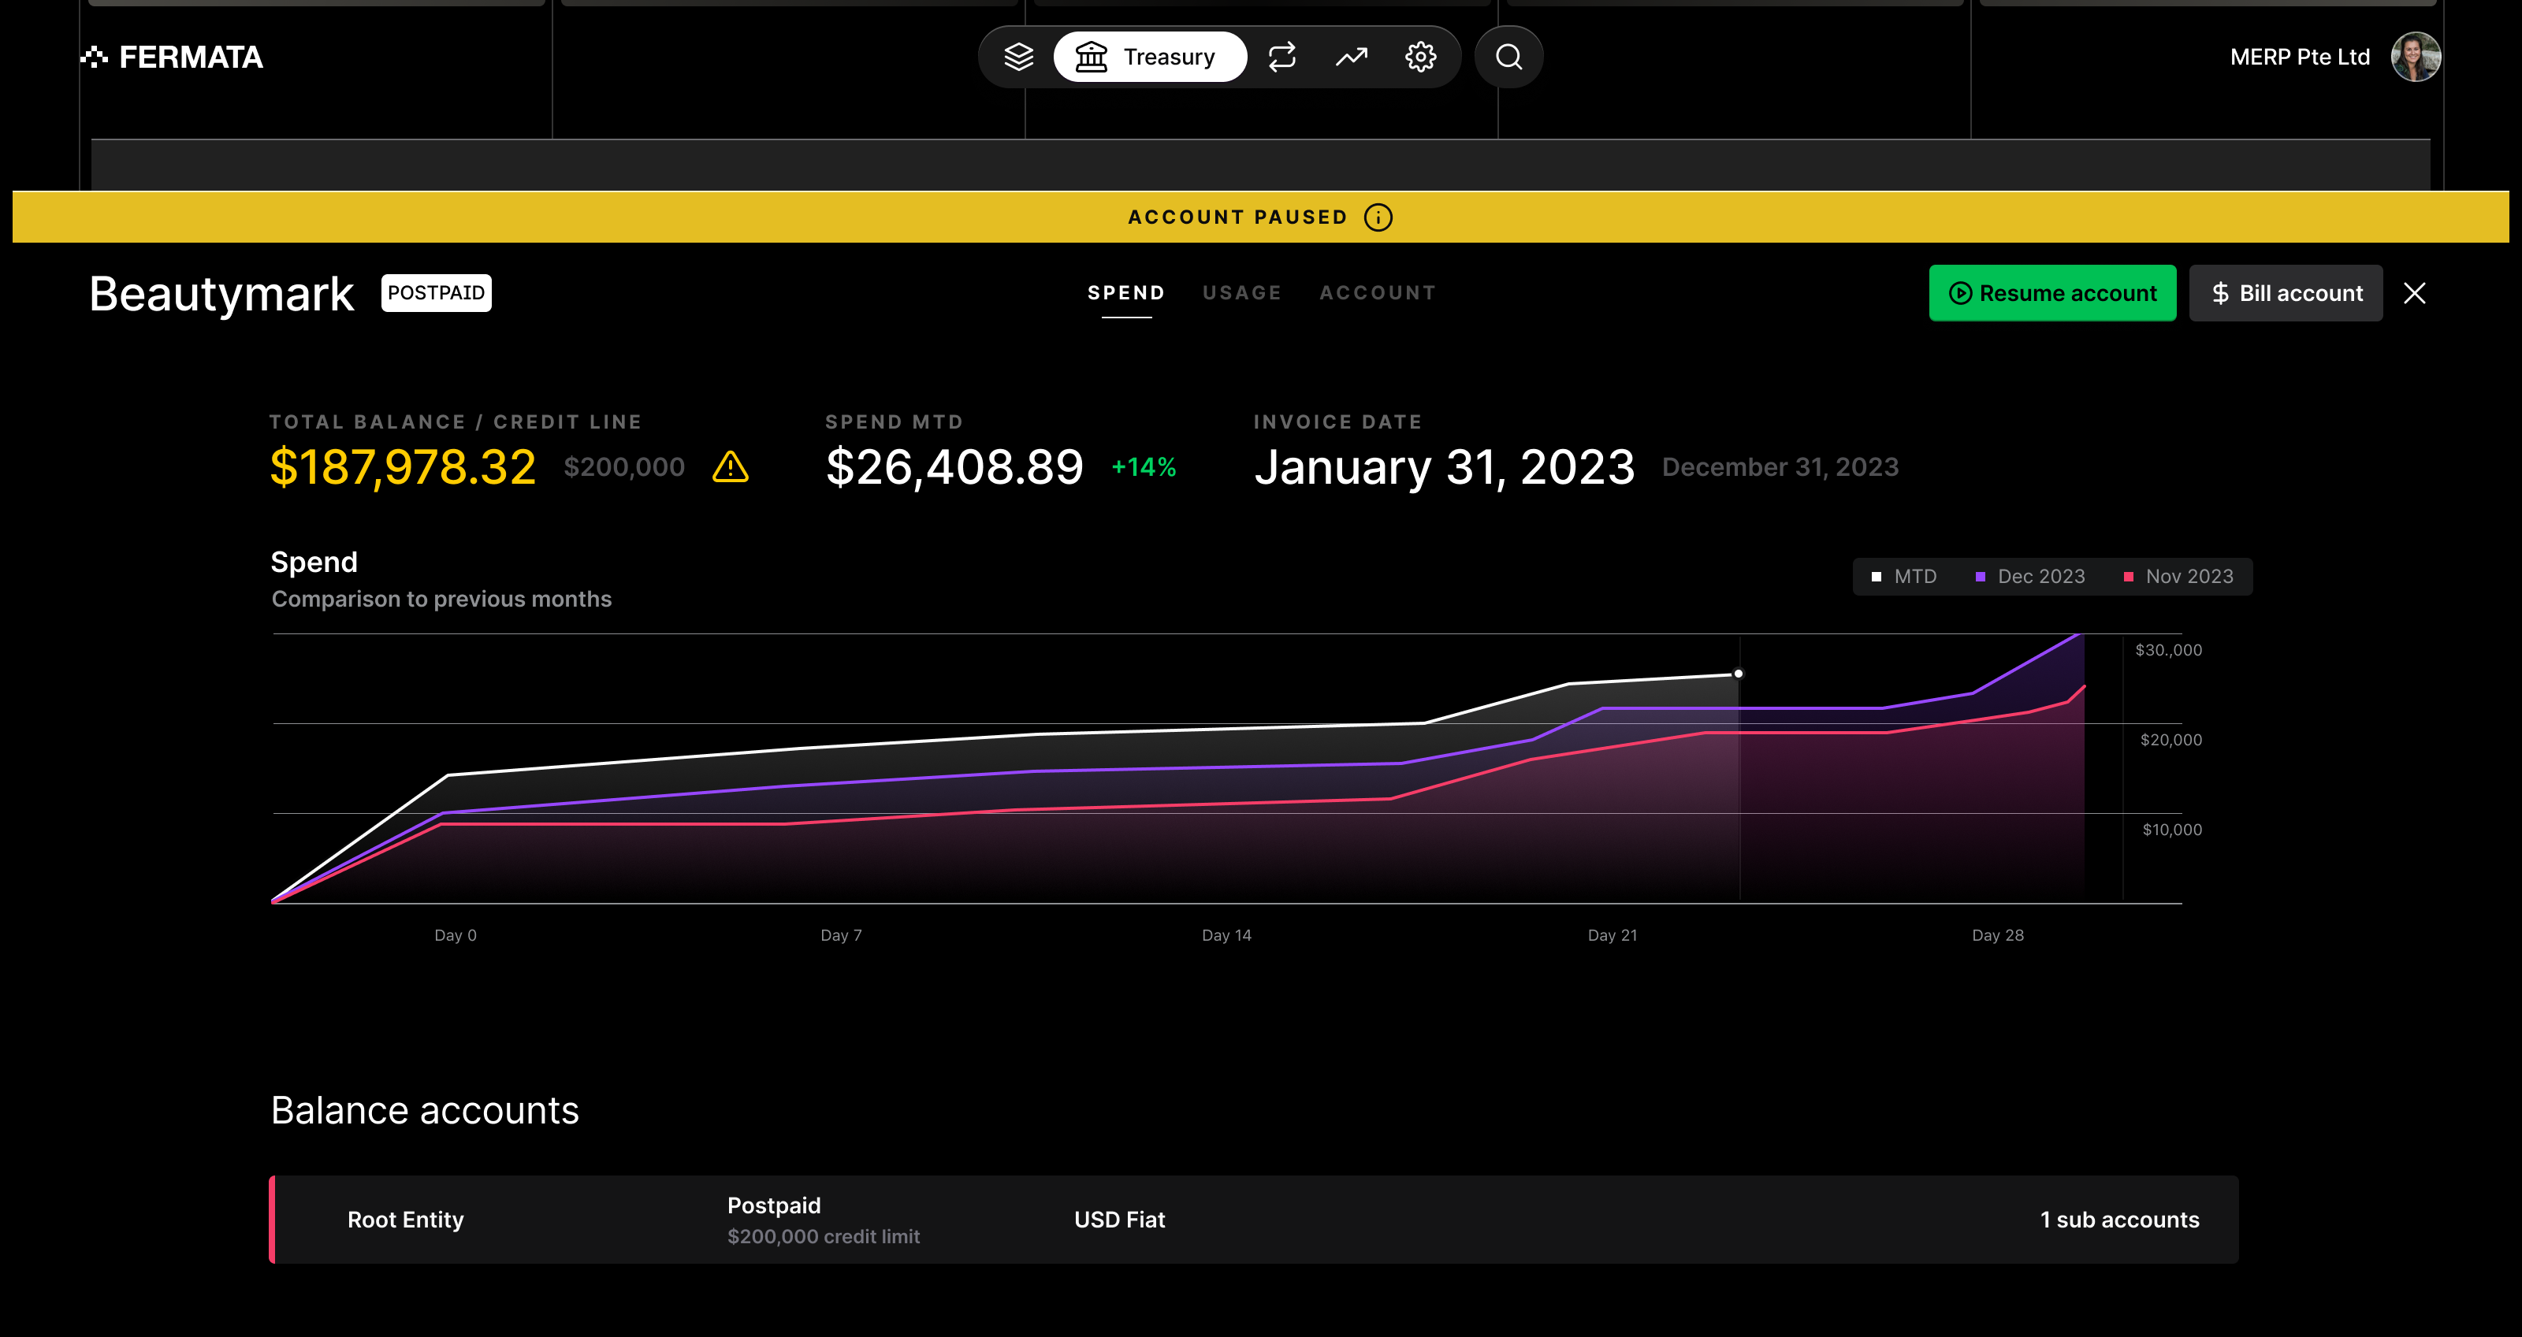Expand the Root Entity balance row
The image size is (2522, 1337).
405,1220
